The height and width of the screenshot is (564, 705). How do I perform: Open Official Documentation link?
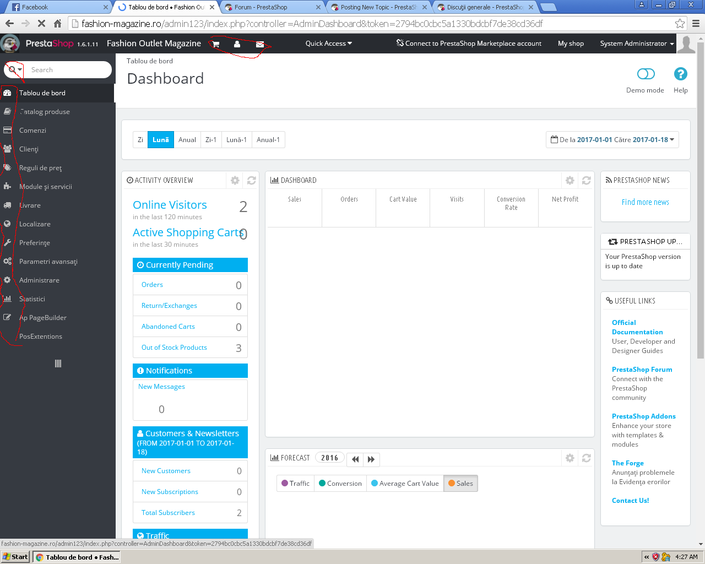637,327
